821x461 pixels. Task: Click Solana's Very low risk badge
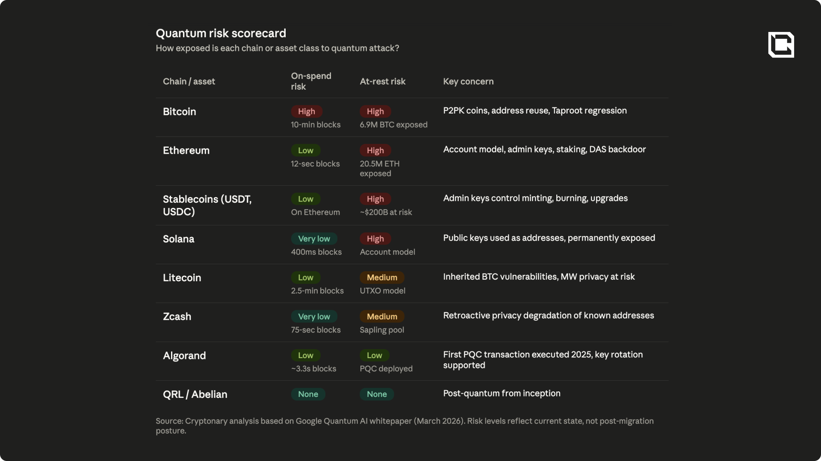pos(314,239)
